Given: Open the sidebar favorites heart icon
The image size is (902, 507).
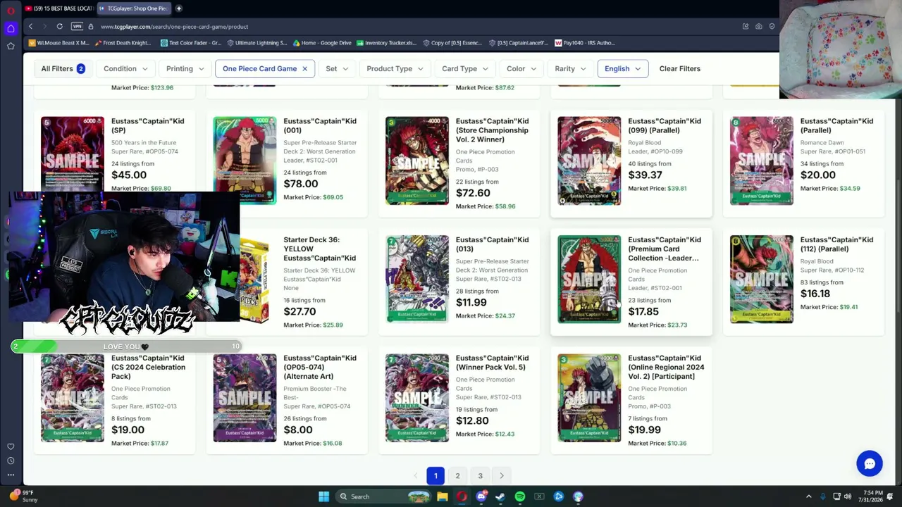Looking at the screenshot, I should tap(11, 446).
